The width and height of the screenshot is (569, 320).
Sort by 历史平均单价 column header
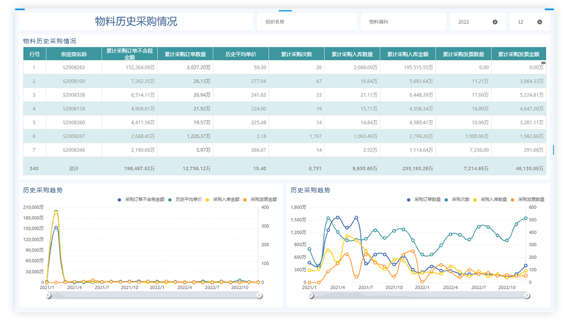240,54
